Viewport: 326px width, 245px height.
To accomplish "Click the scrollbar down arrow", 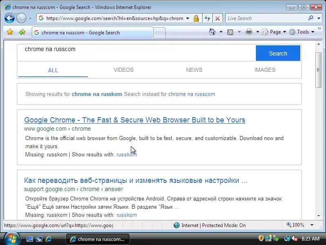I will click(319, 216).
